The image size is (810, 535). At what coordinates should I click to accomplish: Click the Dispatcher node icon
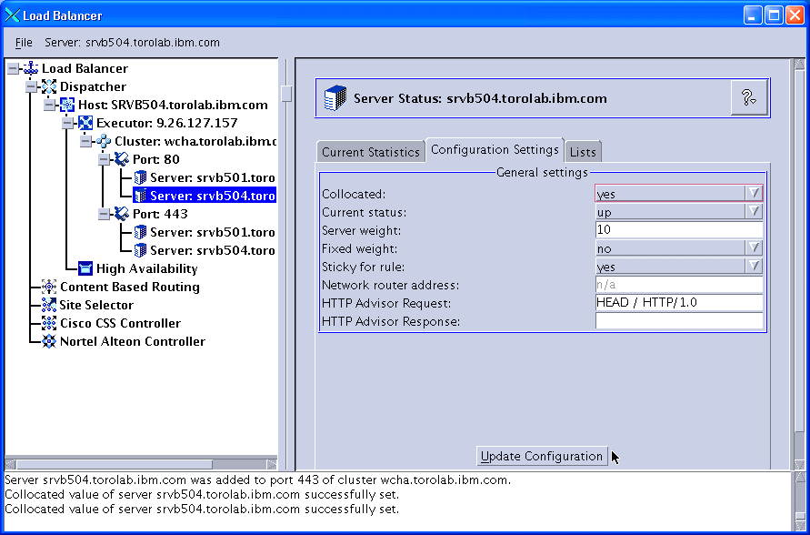(x=49, y=86)
